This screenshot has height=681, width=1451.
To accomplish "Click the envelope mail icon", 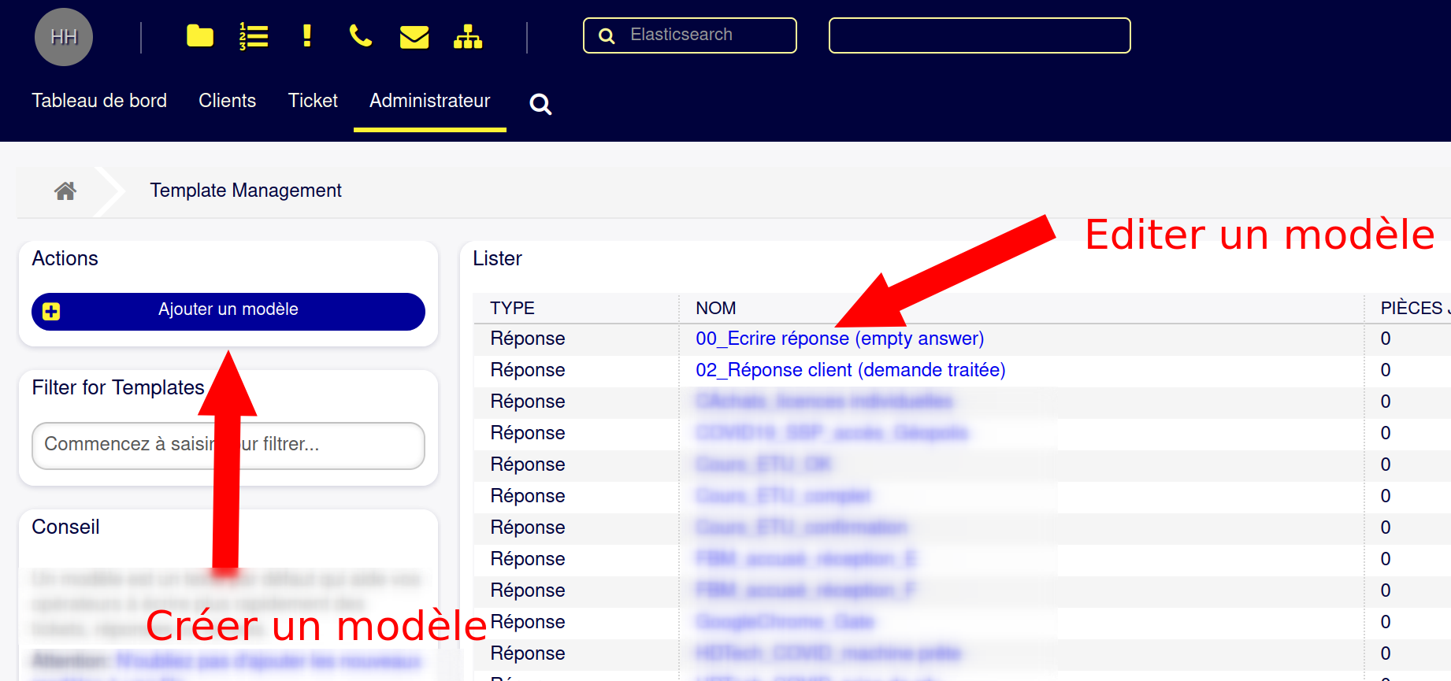I will coord(414,37).
